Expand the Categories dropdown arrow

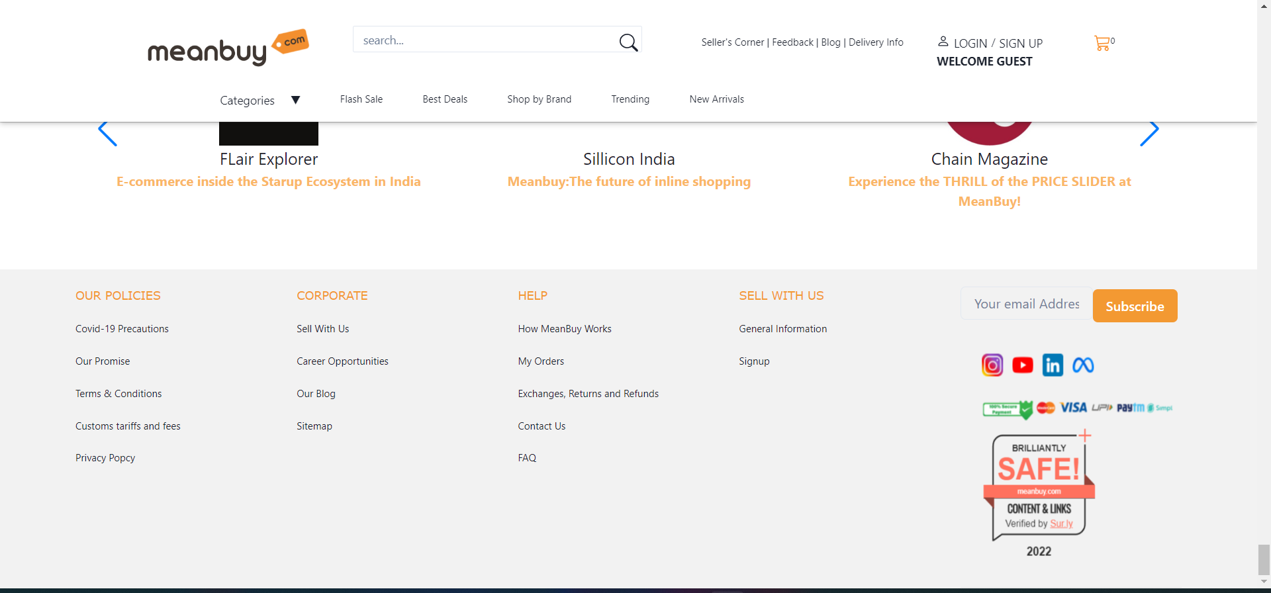(x=296, y=100)
